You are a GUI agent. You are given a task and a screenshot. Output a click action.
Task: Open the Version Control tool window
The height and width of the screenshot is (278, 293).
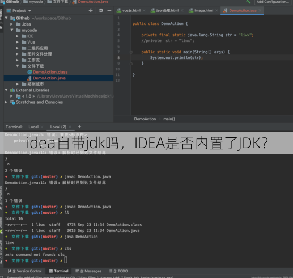coord(24,271)
